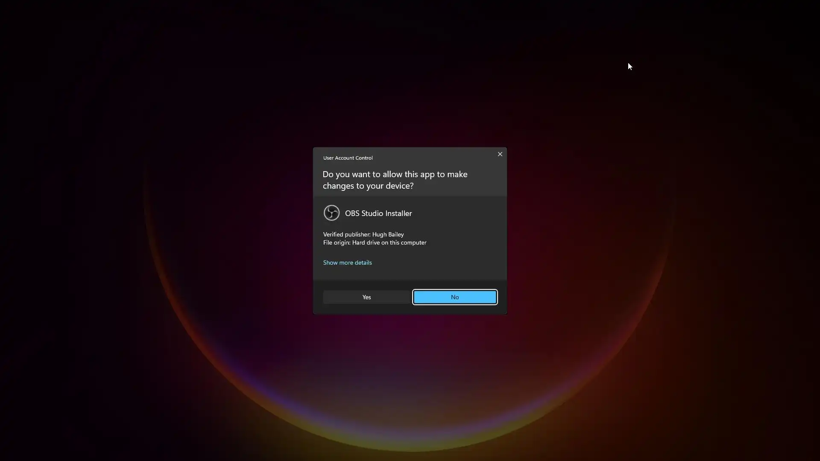Screen dimensions: 820x461
Task: Click the word 'computer' in File origin line
Action: (x=414, y=242)
